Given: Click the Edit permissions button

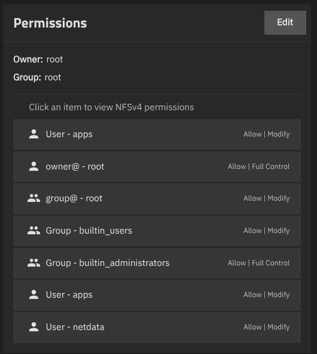Looking at the screenshot, I should click(x=285, y=23).
